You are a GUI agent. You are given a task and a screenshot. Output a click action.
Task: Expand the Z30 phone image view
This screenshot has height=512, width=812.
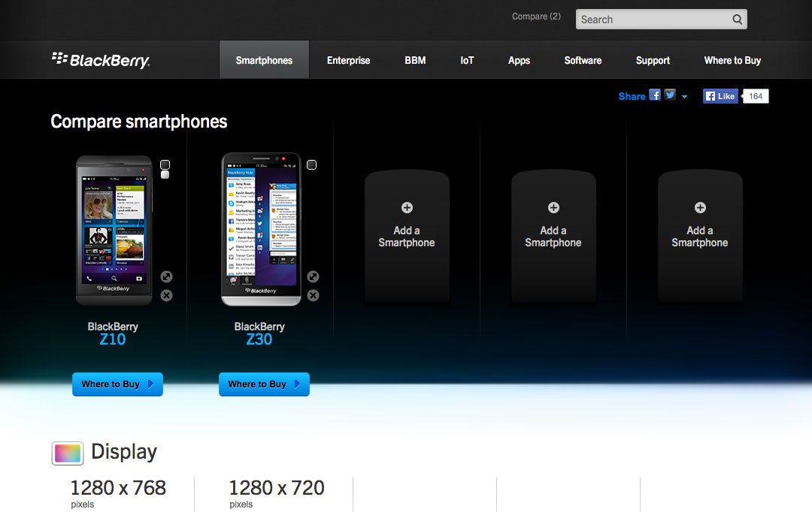point(313,277)
